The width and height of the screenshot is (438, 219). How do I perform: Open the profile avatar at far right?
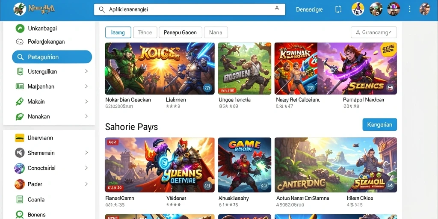click(x=425, y=9)
